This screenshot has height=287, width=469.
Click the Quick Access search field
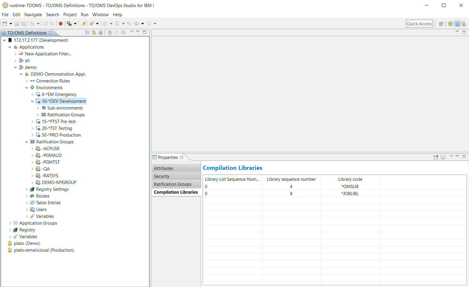(419, 24)
